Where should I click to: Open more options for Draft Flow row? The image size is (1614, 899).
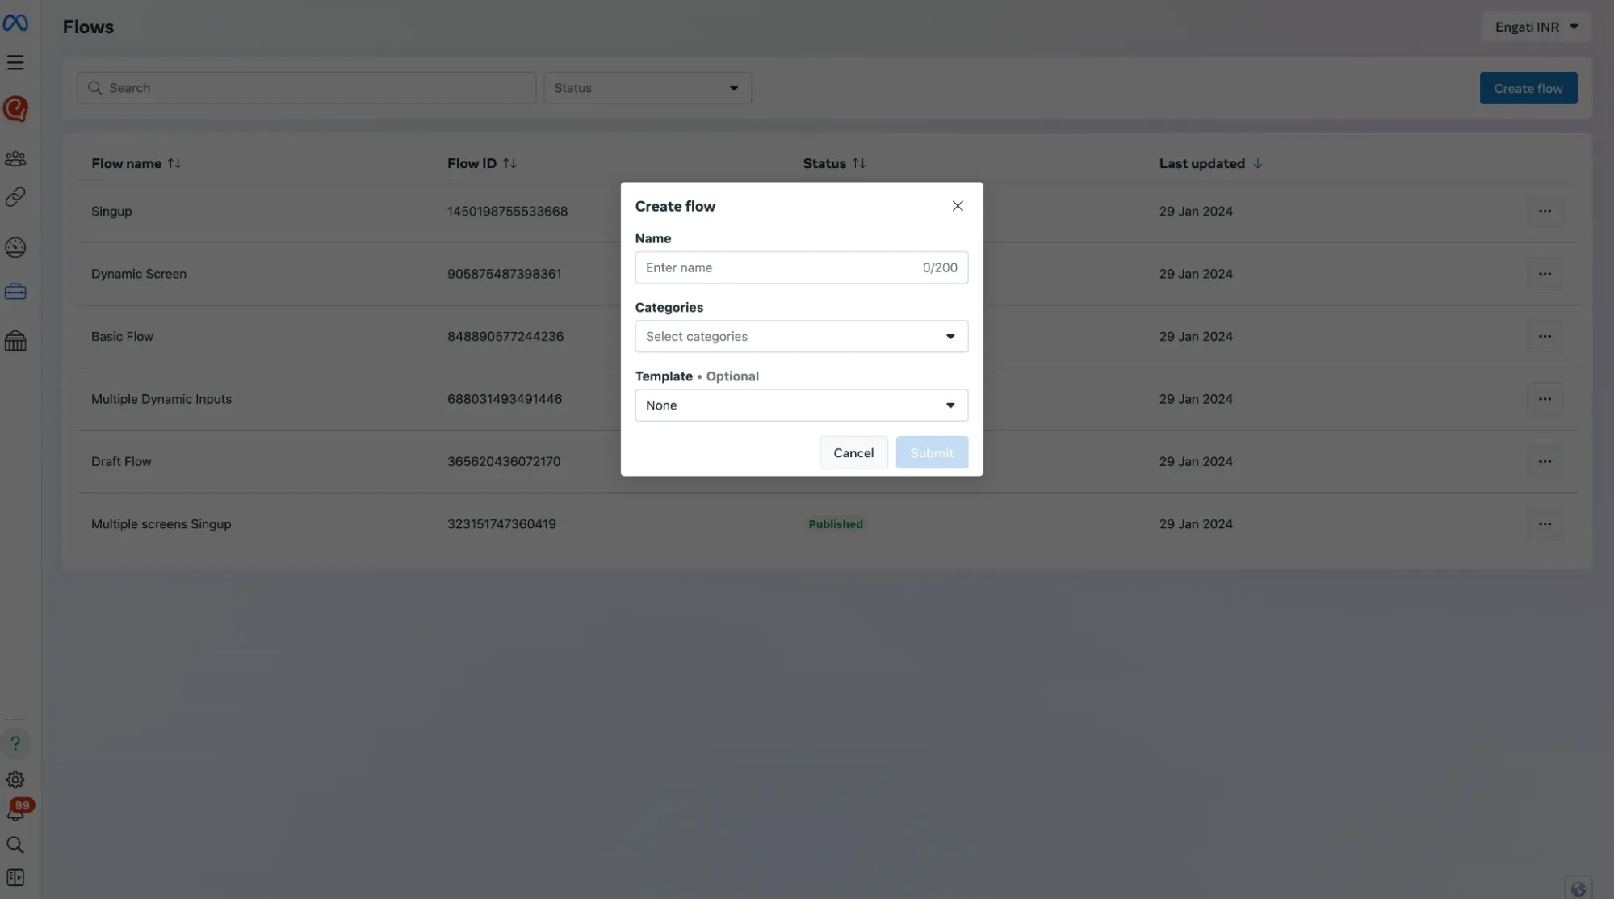[1545, 461]
